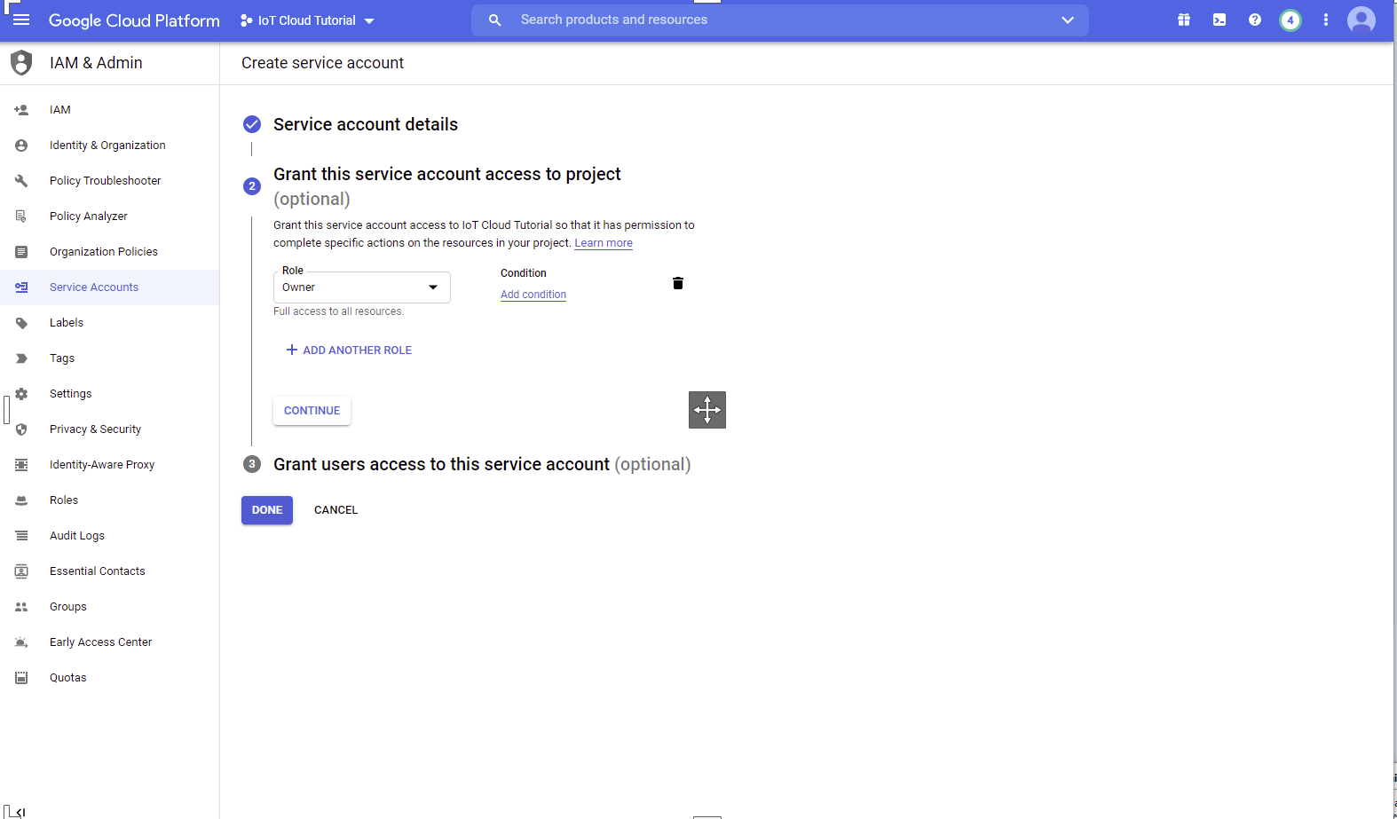The image size is (1397, 819).
Task: Click the Groups people icon
Action: [21, 607]
